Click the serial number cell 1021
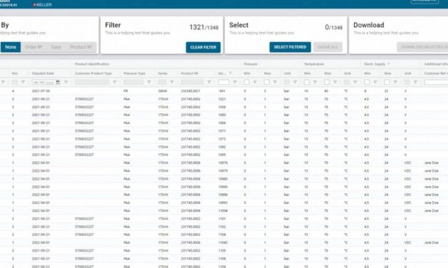This screenshot has height=268, width=448. tap(222, 99)
